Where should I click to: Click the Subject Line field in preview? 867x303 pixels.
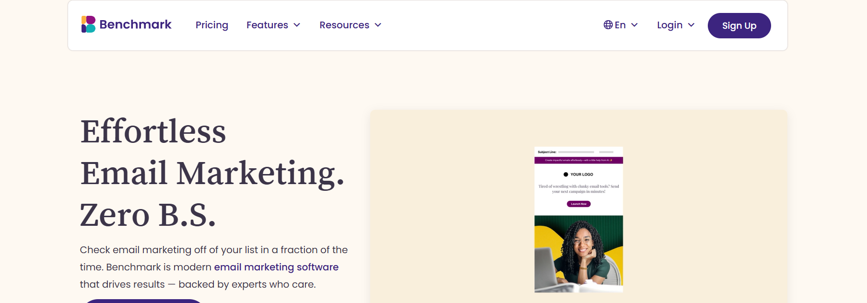click(x=575, y=152)
